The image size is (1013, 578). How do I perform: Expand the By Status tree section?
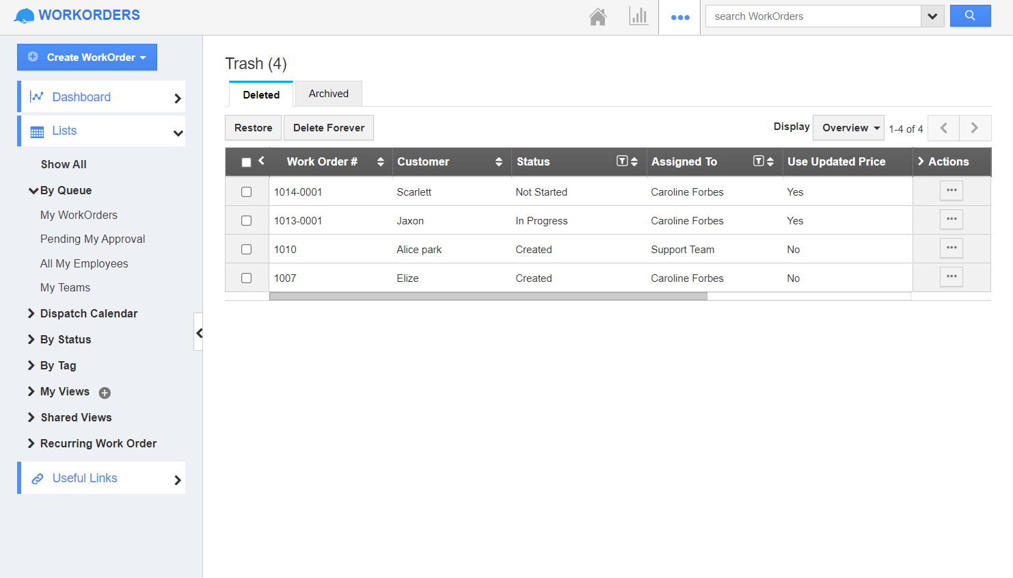[x=65, y=339]
